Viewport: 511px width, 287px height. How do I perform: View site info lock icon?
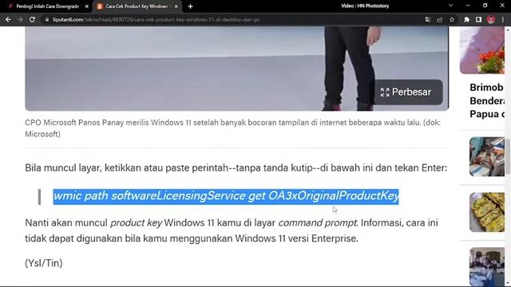47,19
